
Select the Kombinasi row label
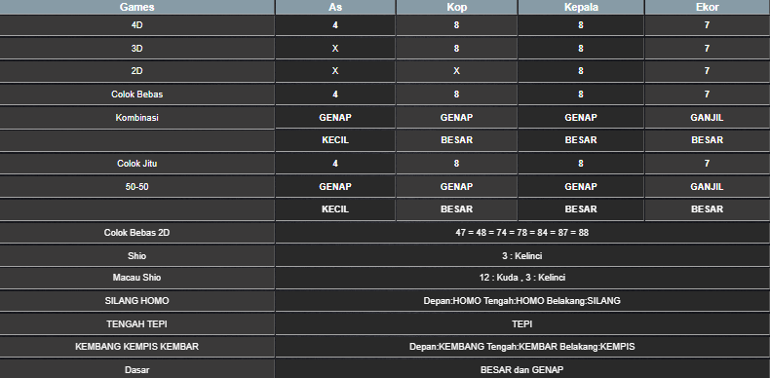tap(137, 118)
